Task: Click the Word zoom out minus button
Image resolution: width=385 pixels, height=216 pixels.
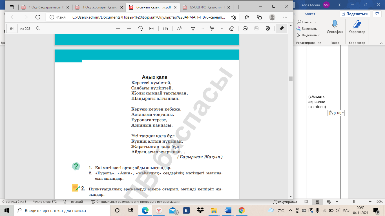Action: (337, 202)
